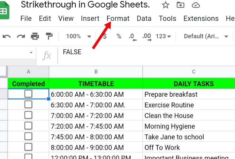Open the Format menu

[x=118, y=19]
